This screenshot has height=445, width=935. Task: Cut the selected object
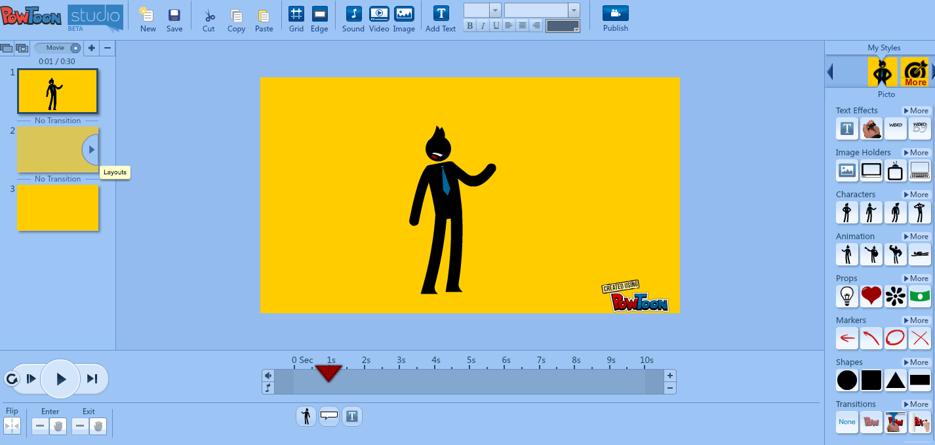209,20
